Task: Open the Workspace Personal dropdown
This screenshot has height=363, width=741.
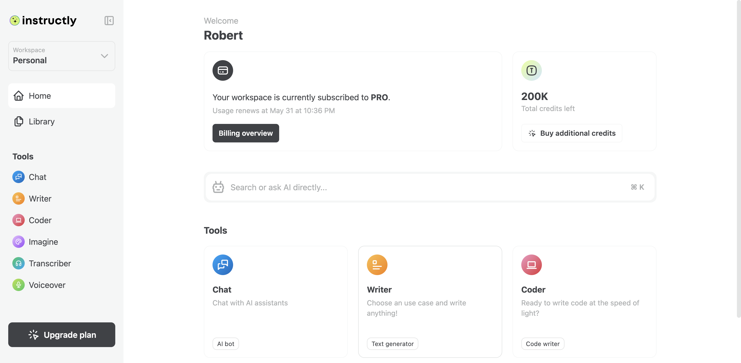Action: point(61,56)
